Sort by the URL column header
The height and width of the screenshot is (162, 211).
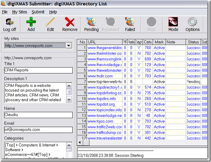point(104,42)
